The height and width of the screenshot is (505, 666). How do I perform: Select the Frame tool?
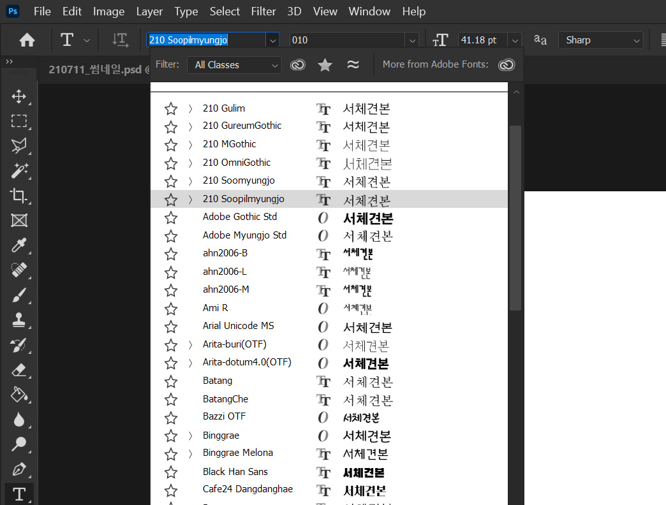pyautogui.click(x=18, y=220)
